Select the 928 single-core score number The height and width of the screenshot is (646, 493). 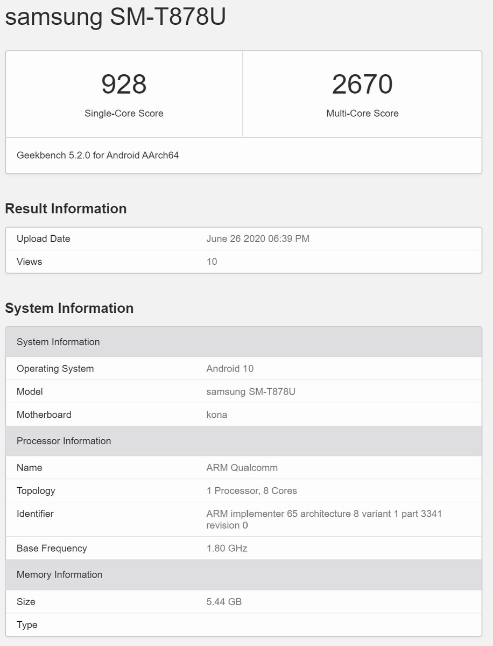[x=124, y=85]
